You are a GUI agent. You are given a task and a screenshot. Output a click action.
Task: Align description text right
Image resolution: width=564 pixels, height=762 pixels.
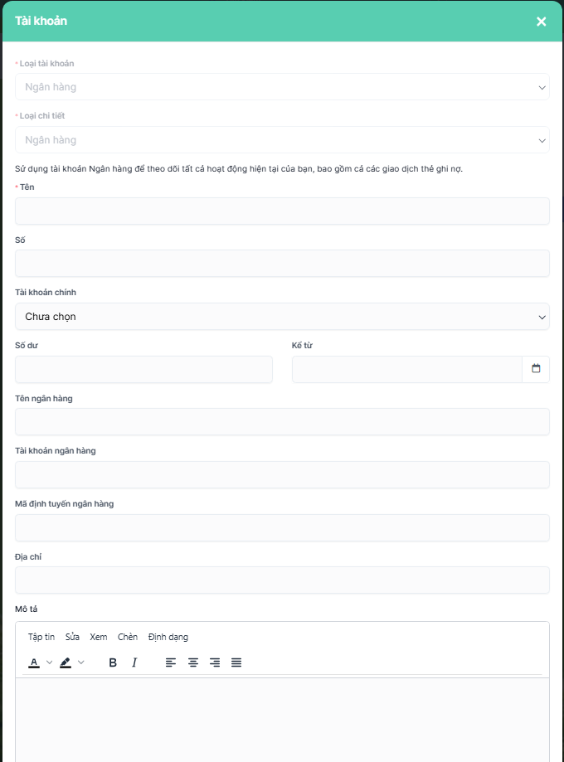pyautogui.click(x=215, y=663)
